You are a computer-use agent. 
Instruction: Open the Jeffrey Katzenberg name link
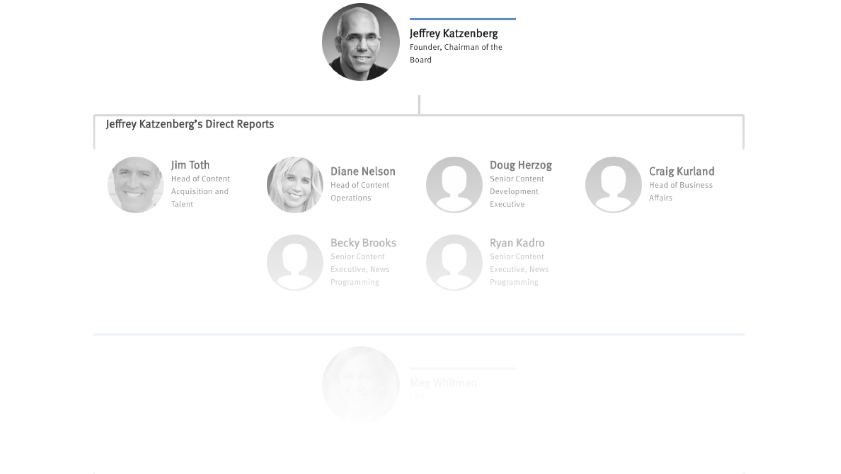point(454,33)
